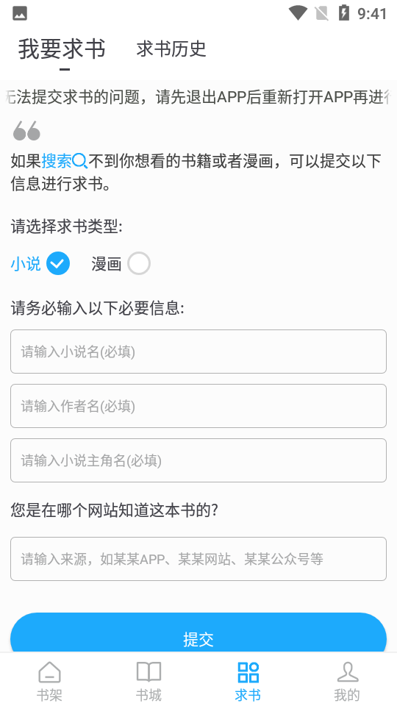Tap the scrolling notice about 无法提交求书
The height and width of the screenshot is (706, 397).
pyautogui.click(x=198, y=97)
